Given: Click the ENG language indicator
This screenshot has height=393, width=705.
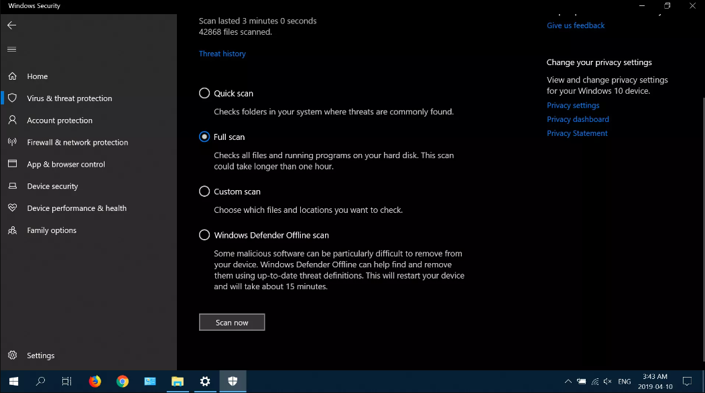Looking at the screenshot, I should (x=624, y=382).
